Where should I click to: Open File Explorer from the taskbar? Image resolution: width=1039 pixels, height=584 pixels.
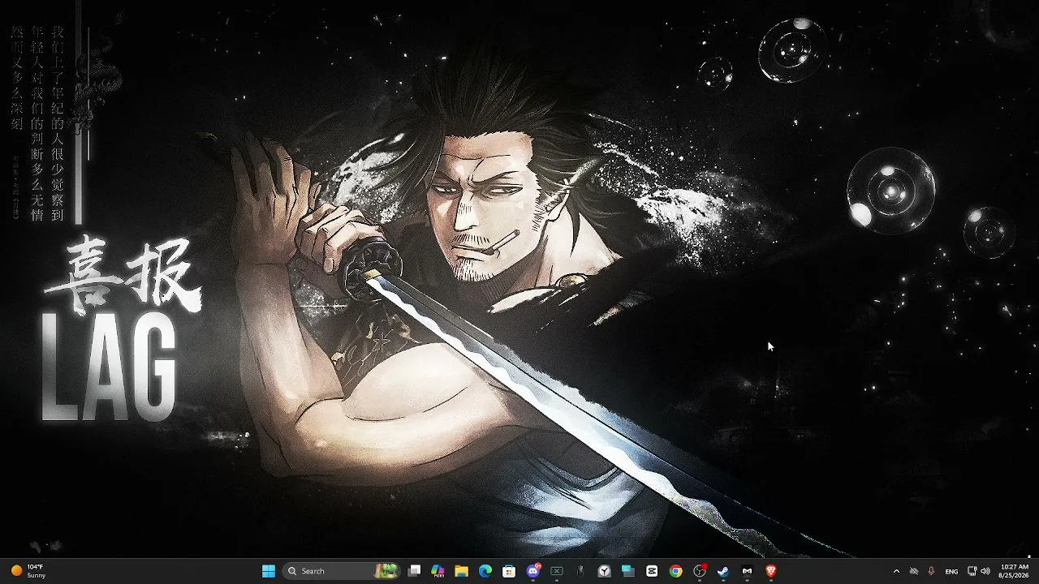click(461, 571)
